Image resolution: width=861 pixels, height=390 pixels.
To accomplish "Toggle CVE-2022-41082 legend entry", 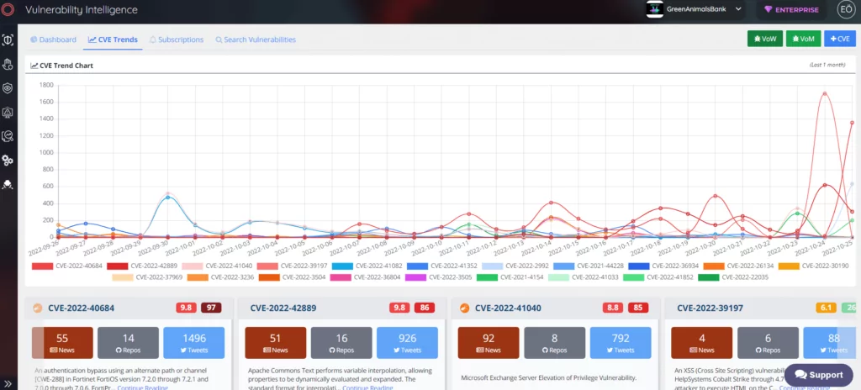I will (x=367, y=266).
